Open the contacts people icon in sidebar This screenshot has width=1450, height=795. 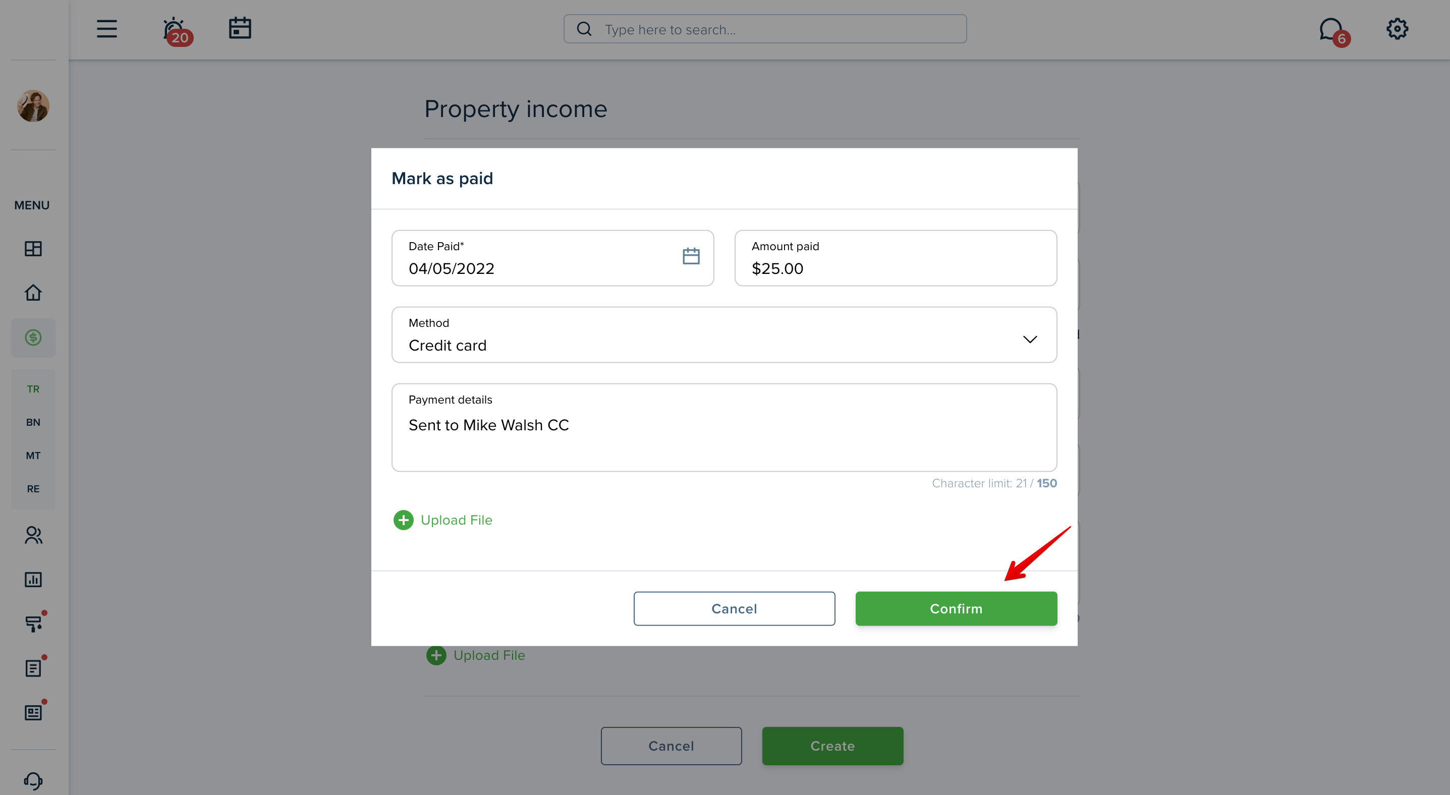33,535
